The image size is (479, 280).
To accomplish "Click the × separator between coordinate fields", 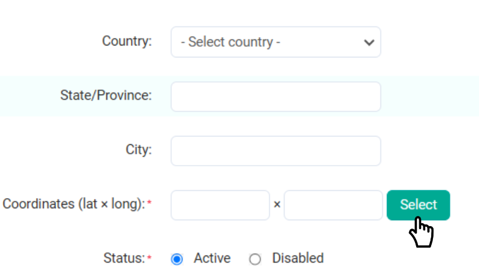I will tap(277, 205).
